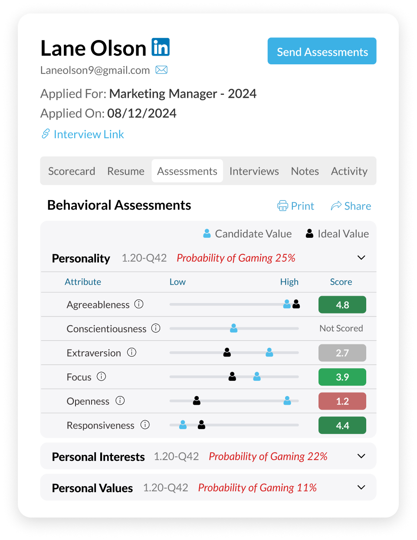This screenshot has height=540, width=417.
Task: Click the Responsiveness info icon
Action: tap(146, 424)
